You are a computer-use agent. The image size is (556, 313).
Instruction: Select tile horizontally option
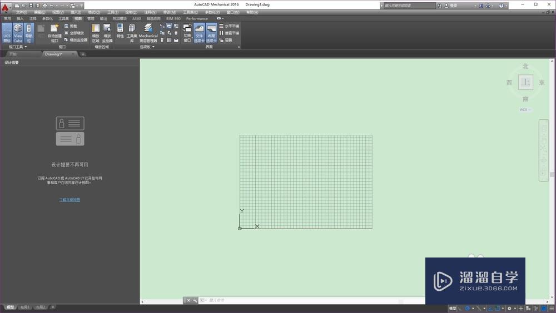[x=229, y=26]
